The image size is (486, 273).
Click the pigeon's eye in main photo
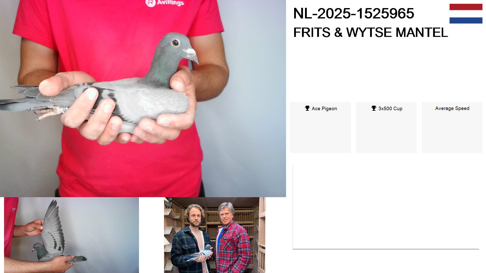(x=175, y=42)
